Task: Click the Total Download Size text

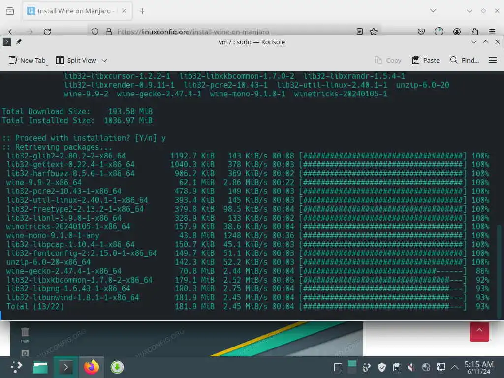Action: [x=46, y=112]
